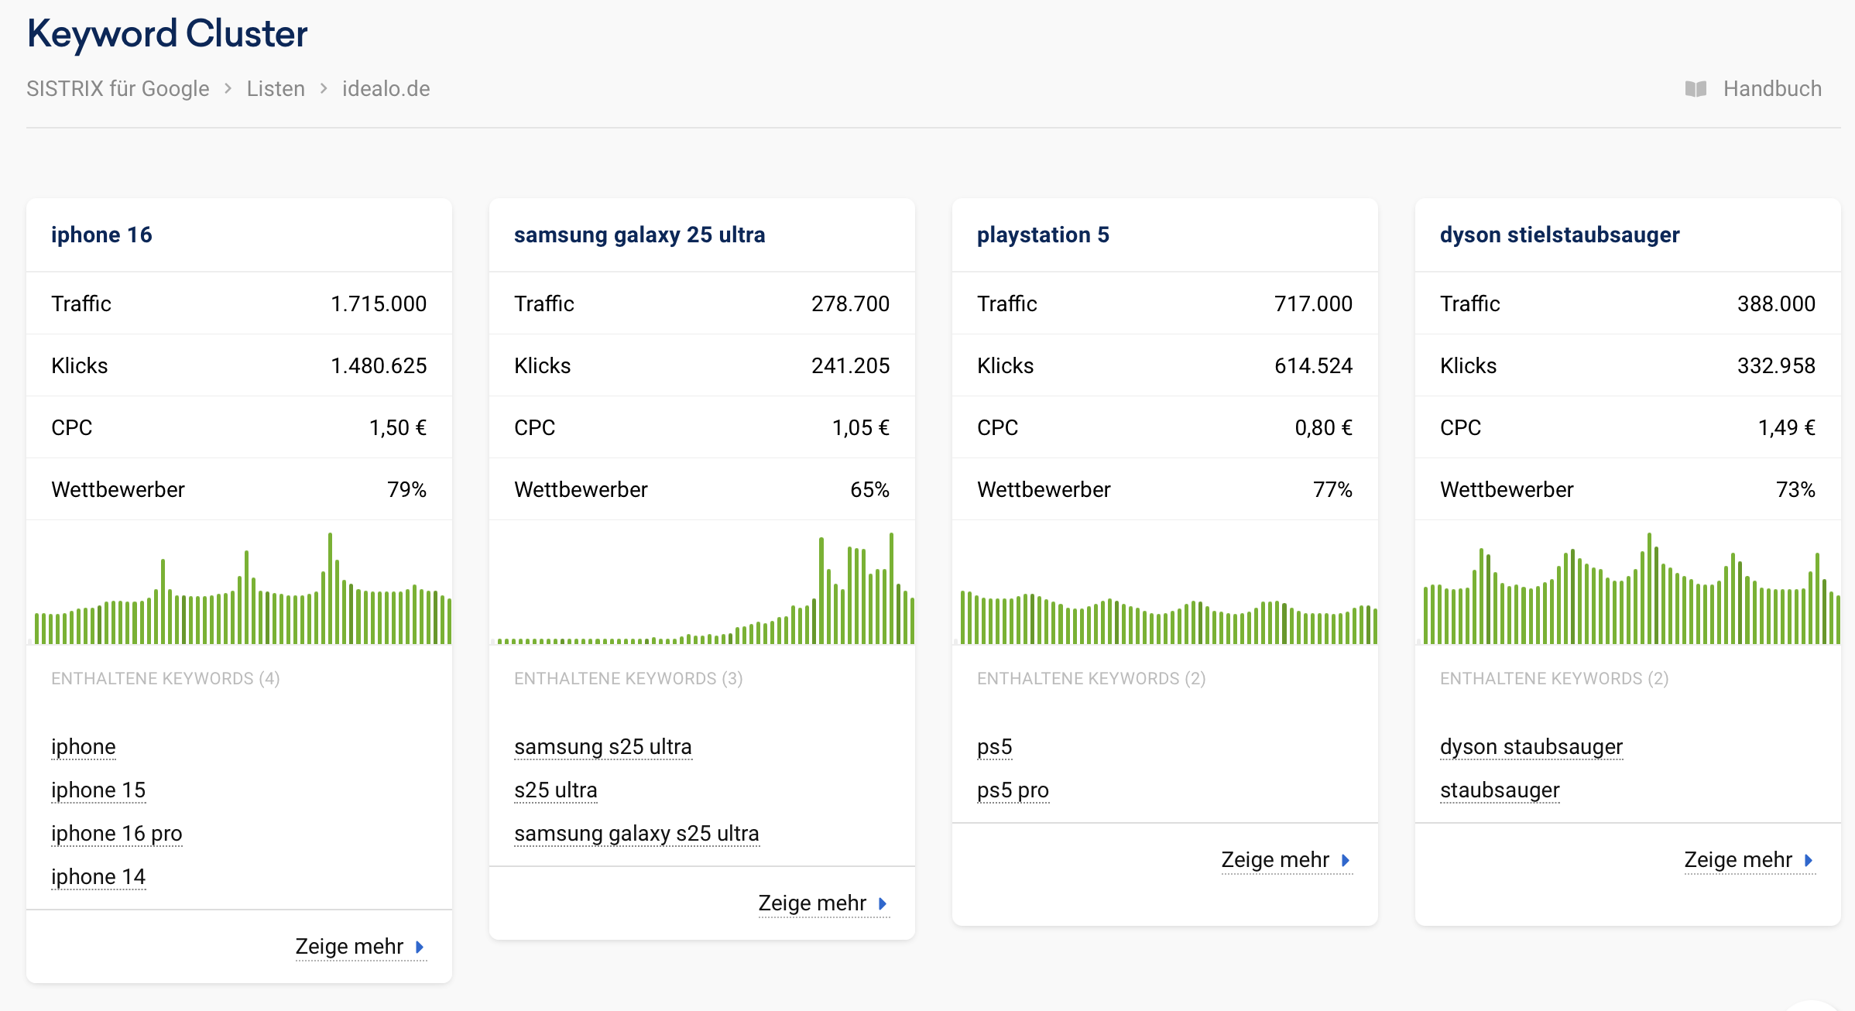Click arrow icon beside playstation 5 Zeige mehr

[x=1346, y=860]
